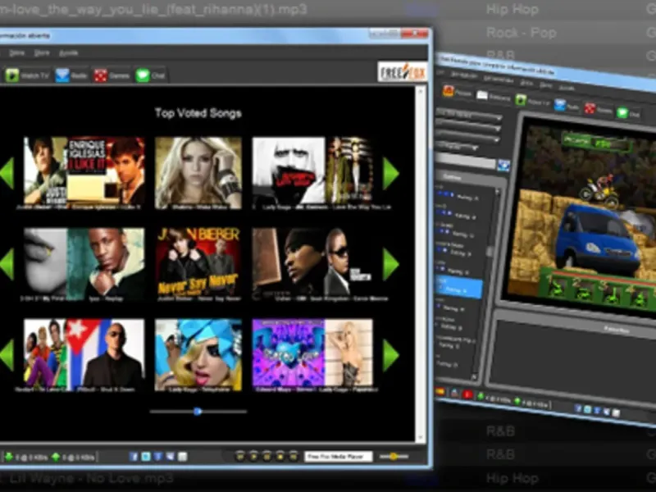Image resolution: width=656 pixels, height=492 pixels.
Task: Select the Sean Kingston cover with sunglasses
Action: 348,262
